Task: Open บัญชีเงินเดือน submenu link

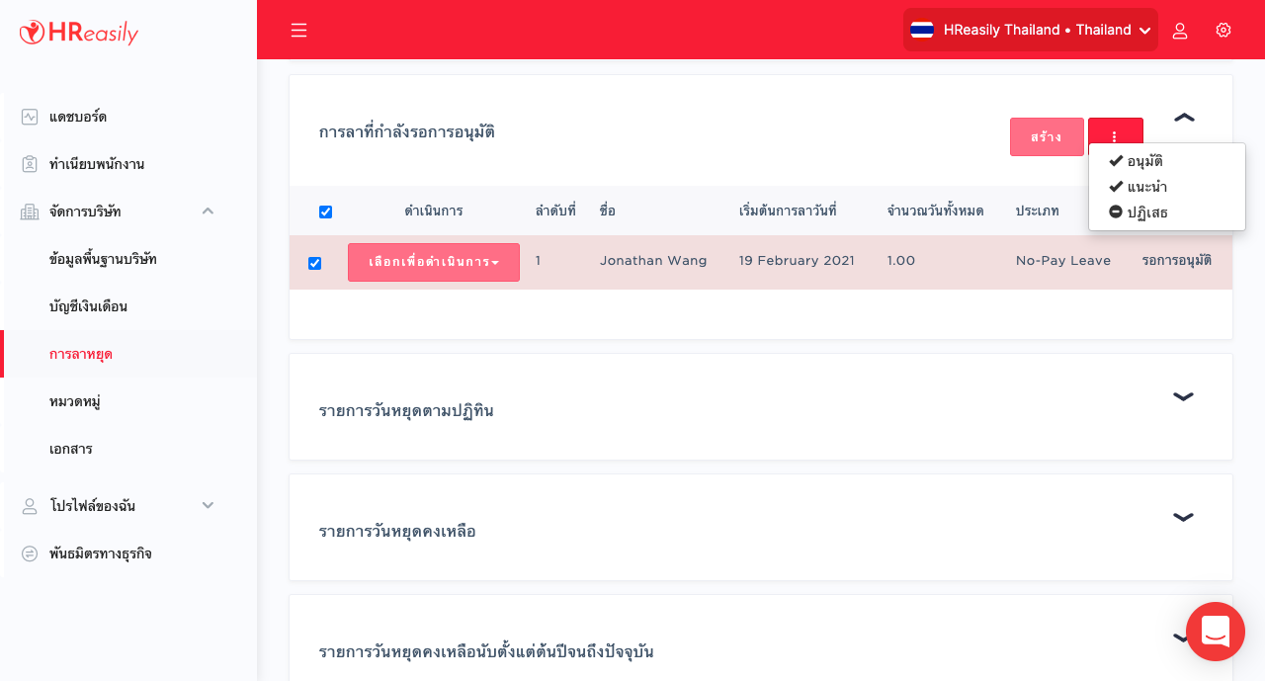Action: pos(88,306)
